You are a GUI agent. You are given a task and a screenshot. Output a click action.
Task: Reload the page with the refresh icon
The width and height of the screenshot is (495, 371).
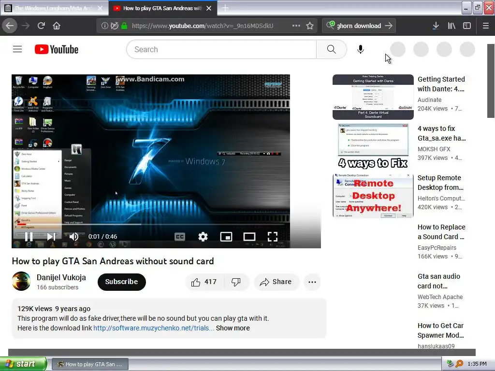(x=41, y=26)
